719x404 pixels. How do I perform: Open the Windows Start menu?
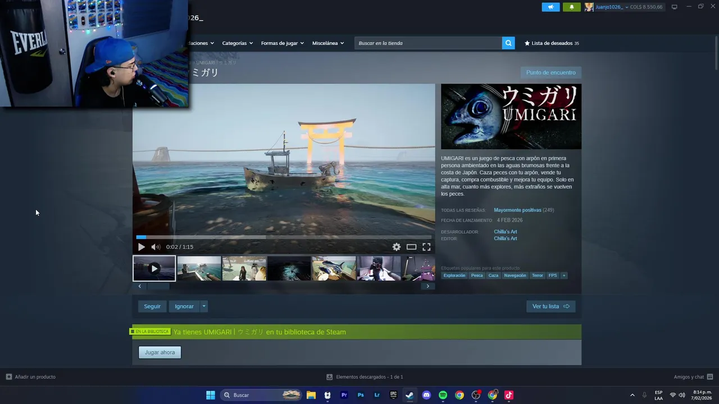(211, 395)
